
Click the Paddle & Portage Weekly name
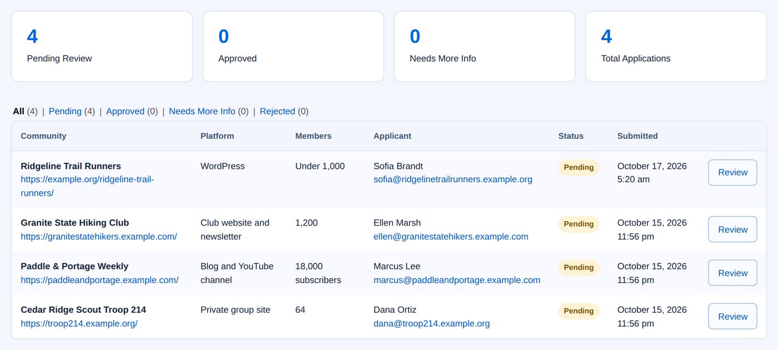[x=74, y=266]
